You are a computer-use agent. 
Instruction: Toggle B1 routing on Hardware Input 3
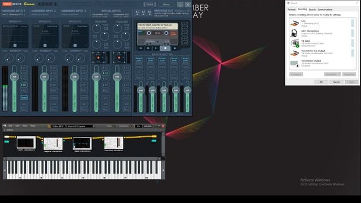tap(84, 85)
